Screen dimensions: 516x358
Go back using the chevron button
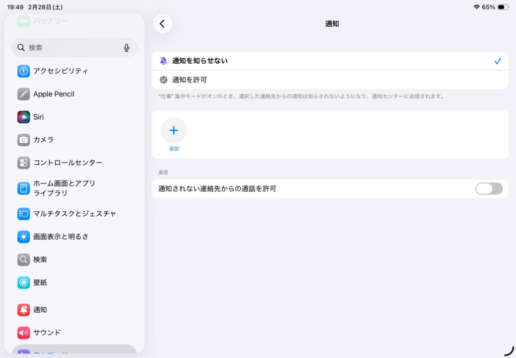[x=162, y=24]
